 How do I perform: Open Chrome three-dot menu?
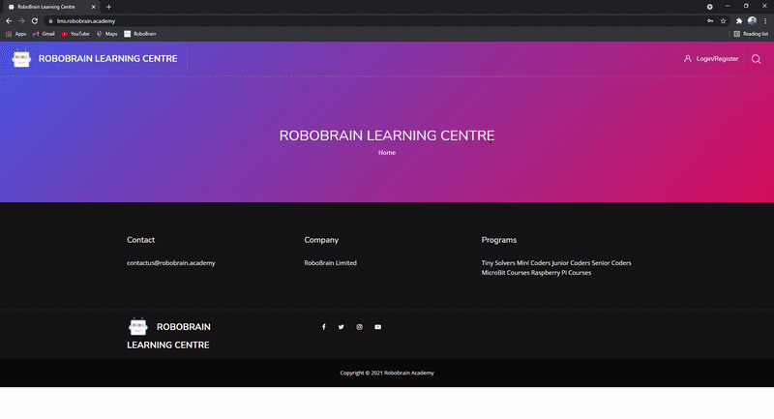tap(765, 20)
